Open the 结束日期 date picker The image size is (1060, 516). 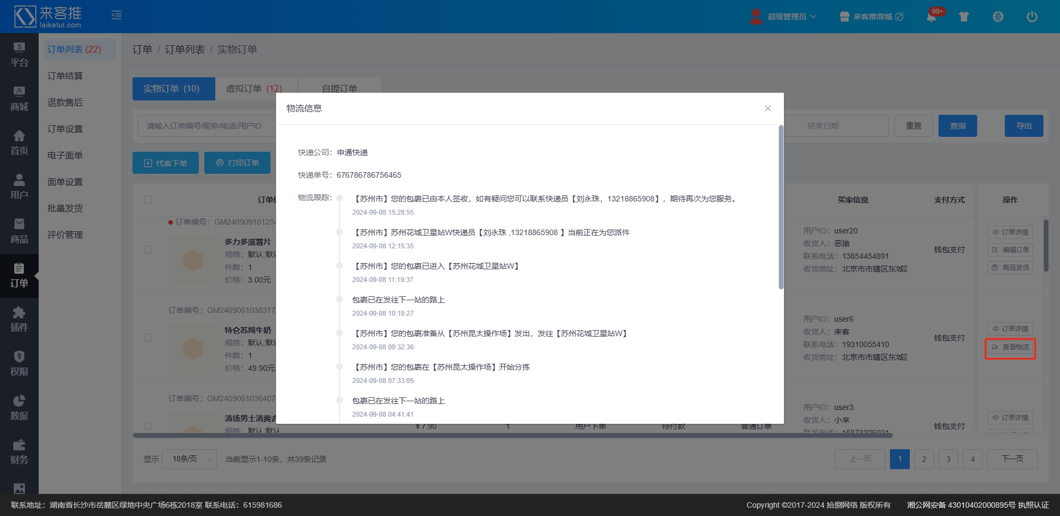835,126
